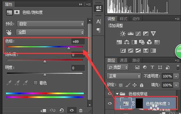Toggle adjustment layer visibility in Properties footer

click(72, 110)
